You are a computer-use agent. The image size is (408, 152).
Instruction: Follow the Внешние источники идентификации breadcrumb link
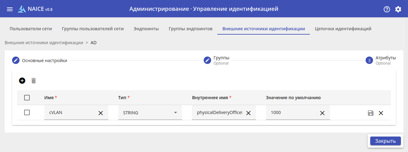[x=44, y=43]
